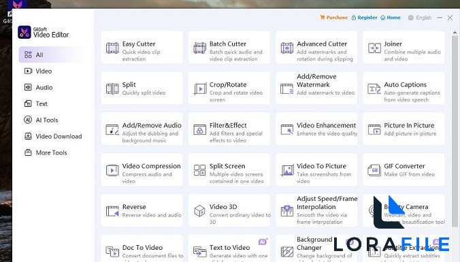Click the 'Quickly split video' description
This screenshot has width=460, height=262.
click(x=144, y=93)
